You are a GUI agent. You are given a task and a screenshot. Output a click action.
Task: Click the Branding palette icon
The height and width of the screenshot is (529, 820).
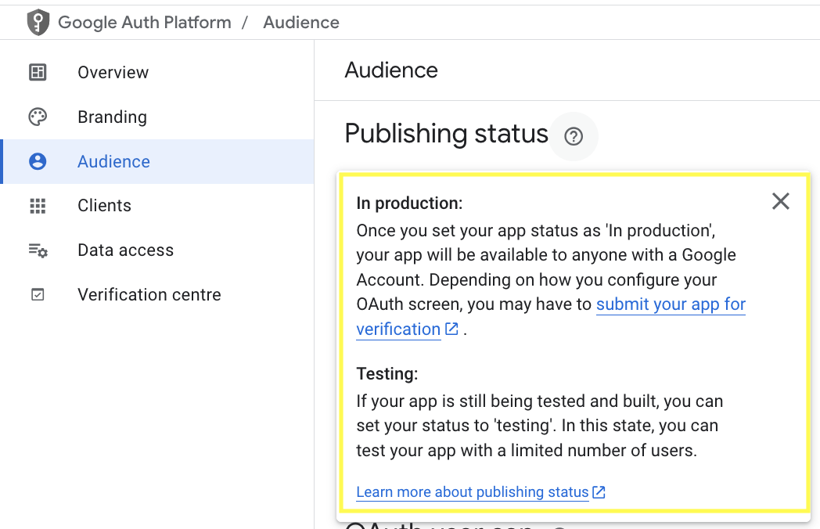(38, 117)
